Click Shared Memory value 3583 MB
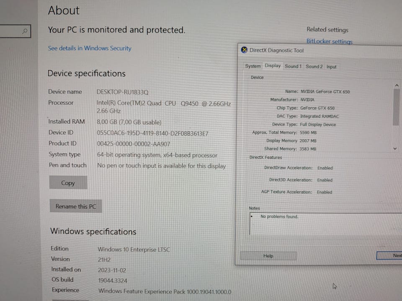 pos(308,149)
